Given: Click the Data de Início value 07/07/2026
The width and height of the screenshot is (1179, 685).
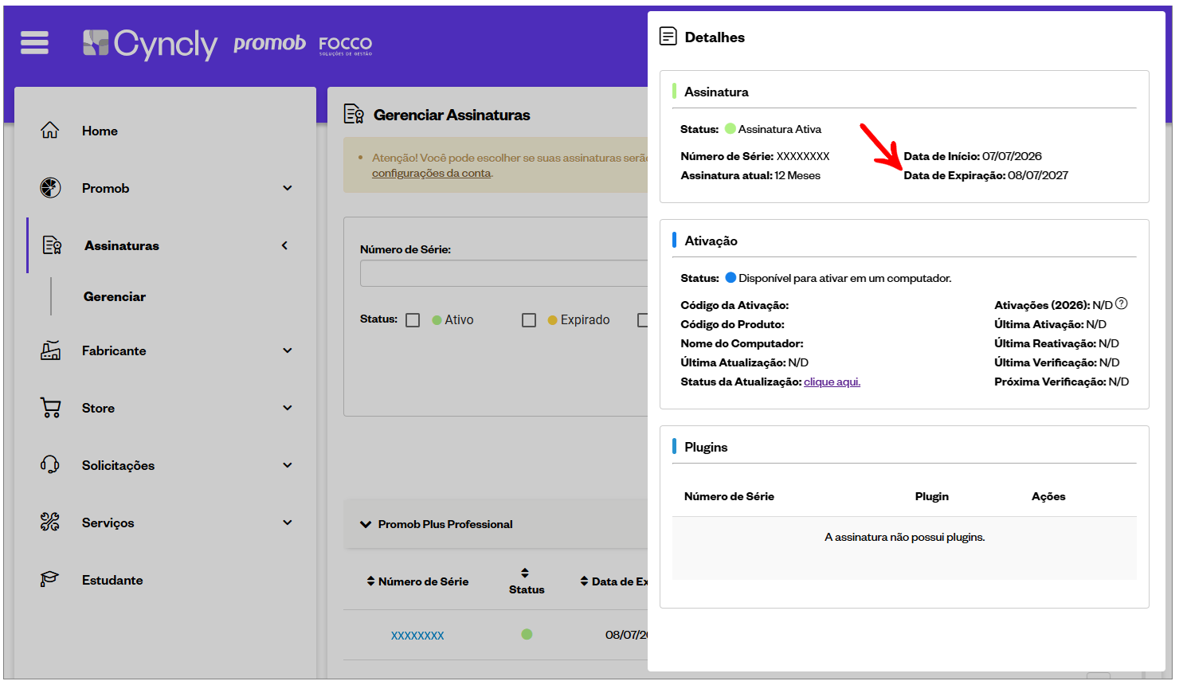Looking at the screenshot, I should click(x=1012, y=156).
